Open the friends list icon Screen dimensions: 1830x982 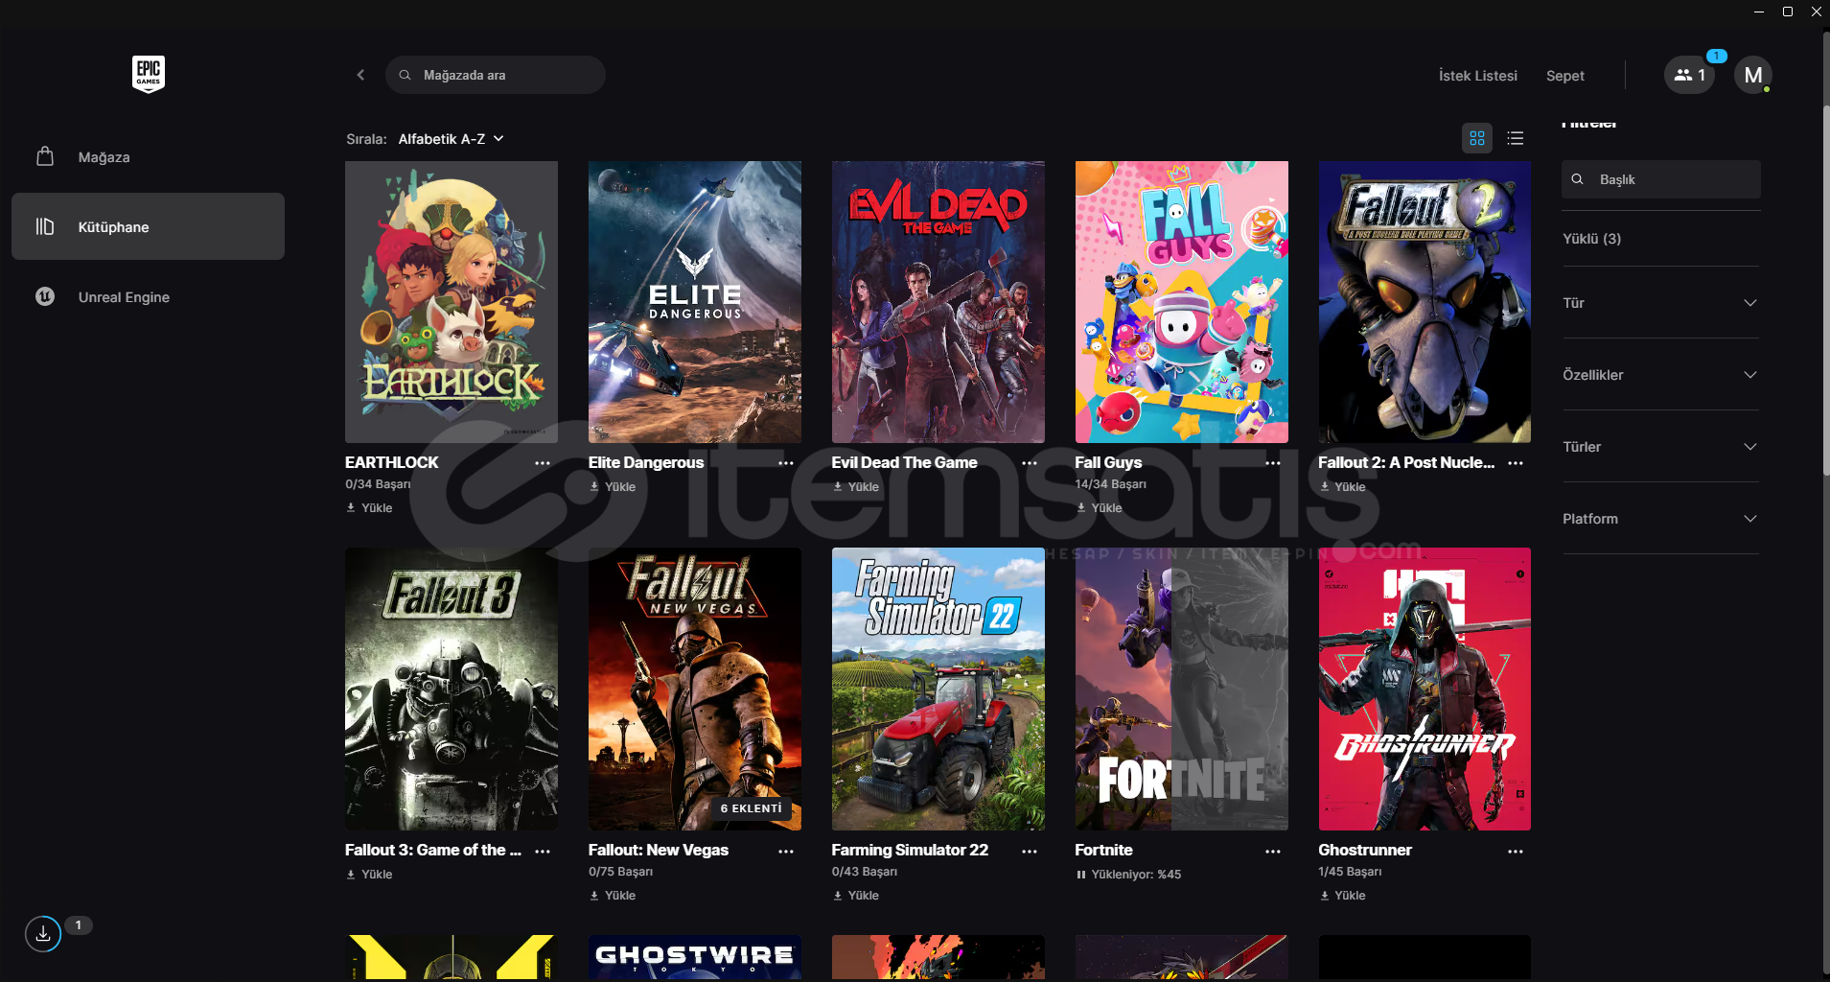click(1689, 75)
